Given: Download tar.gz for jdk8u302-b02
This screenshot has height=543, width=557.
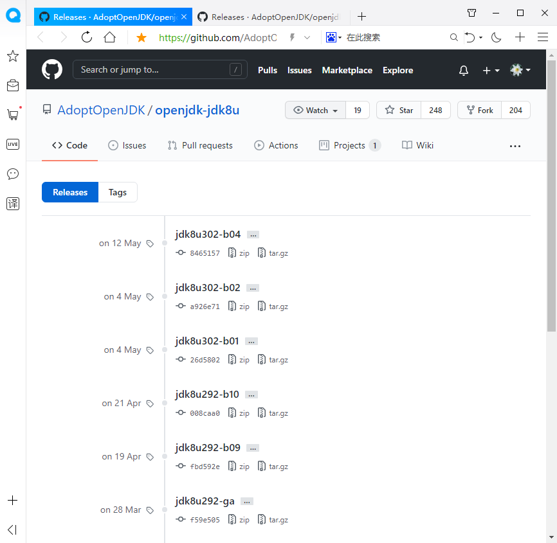Looking at the screenshot, I should pyautogui.click(x=273, y=306).
